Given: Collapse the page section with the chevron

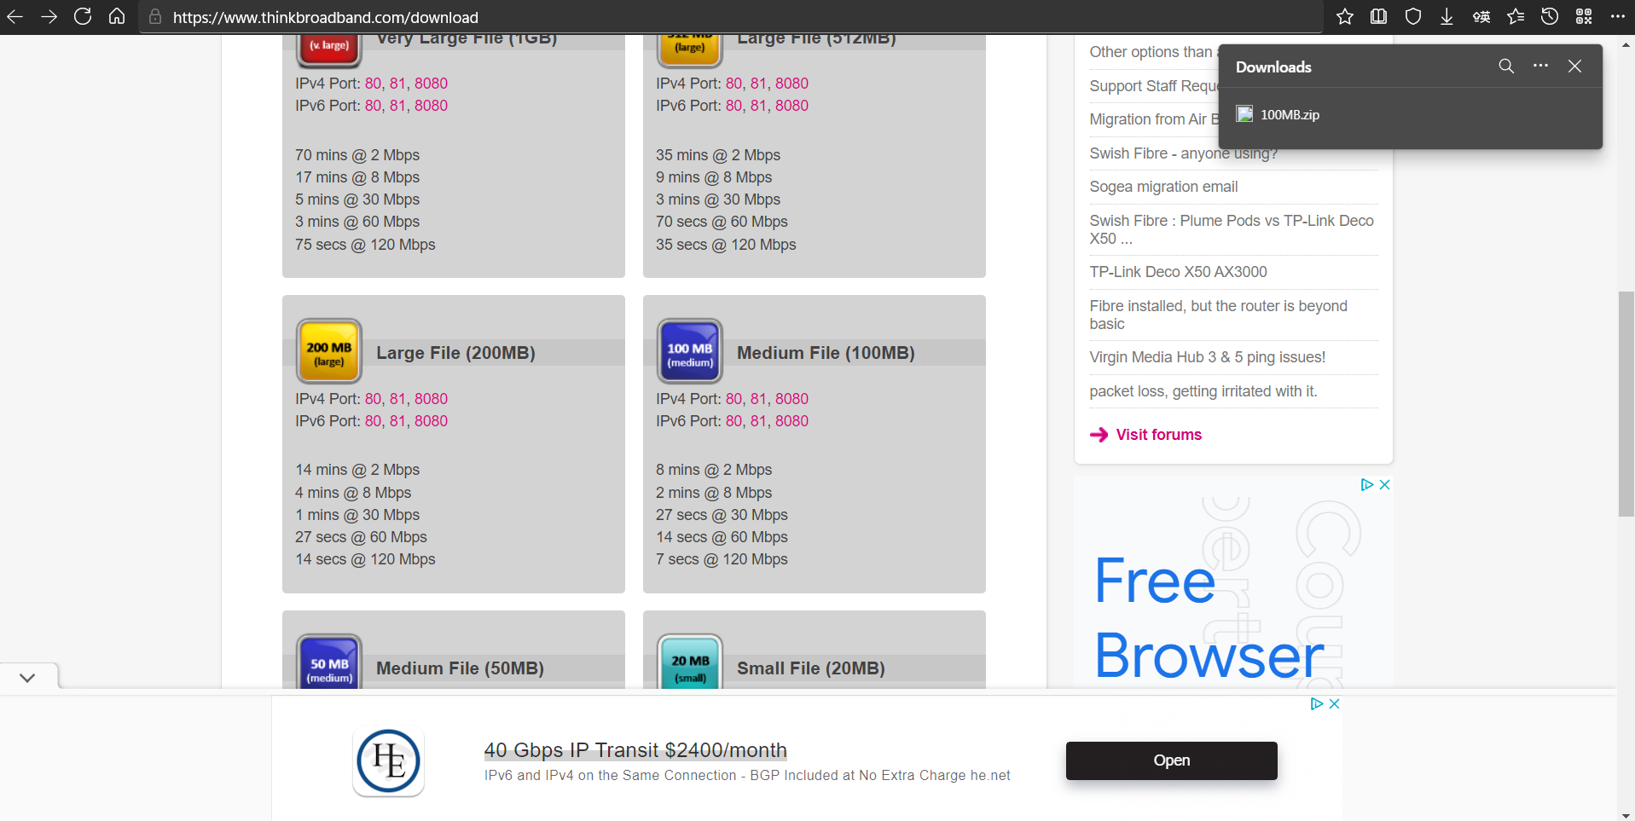Looking at the screenshot, I should (x=26, y=677).
